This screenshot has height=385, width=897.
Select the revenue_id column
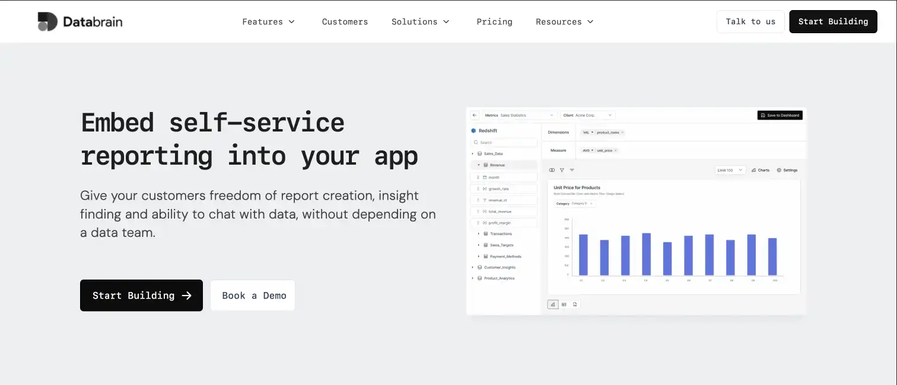pos(504,200)
